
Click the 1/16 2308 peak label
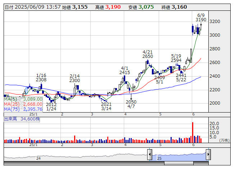pyautogui.click(x=41, y=77)
